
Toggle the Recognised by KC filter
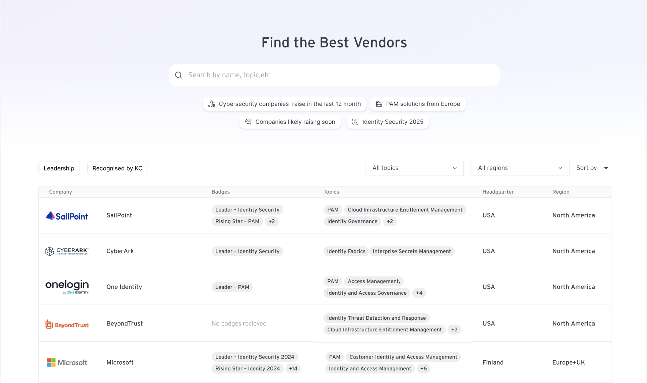tap(118, 168)
